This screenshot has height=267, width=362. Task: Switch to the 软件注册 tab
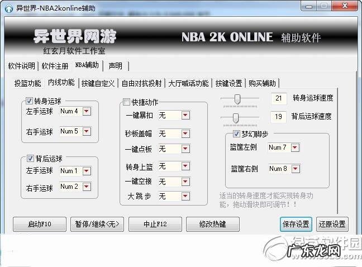tap(55, 66)
